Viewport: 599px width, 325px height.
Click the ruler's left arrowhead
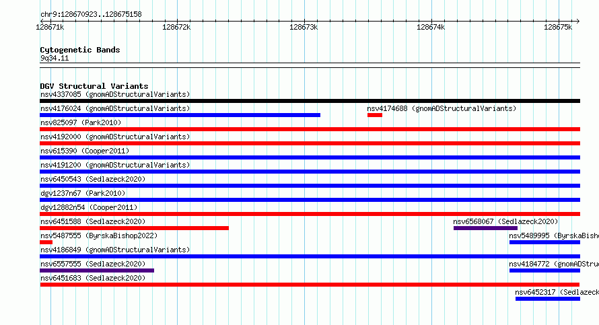42,21
